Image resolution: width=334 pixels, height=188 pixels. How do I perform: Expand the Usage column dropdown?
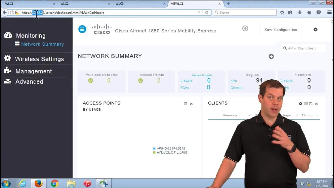click(x=297, y=115)
